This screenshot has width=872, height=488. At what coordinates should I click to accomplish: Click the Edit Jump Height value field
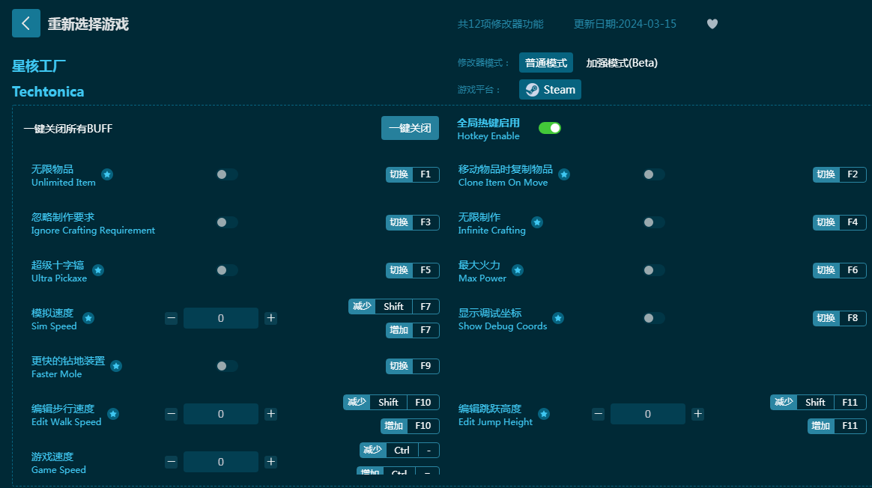click(x=648, y=414)
